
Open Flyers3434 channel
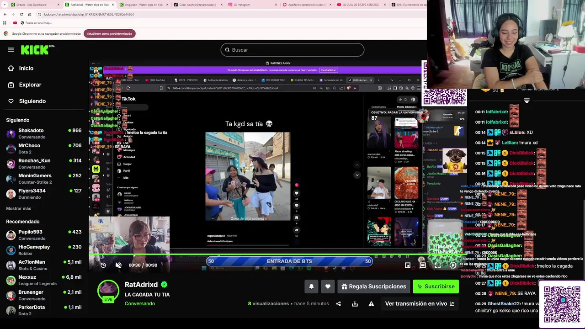coord(44,194)
